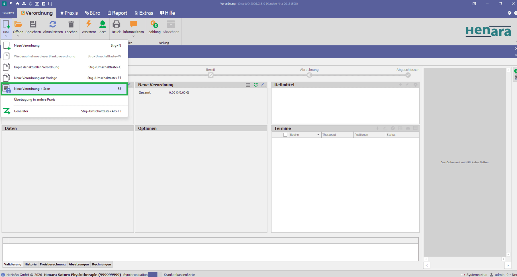The image size is (517, 277).
Task: Open the Preisberechnung bottom tab
Action: 52,264
